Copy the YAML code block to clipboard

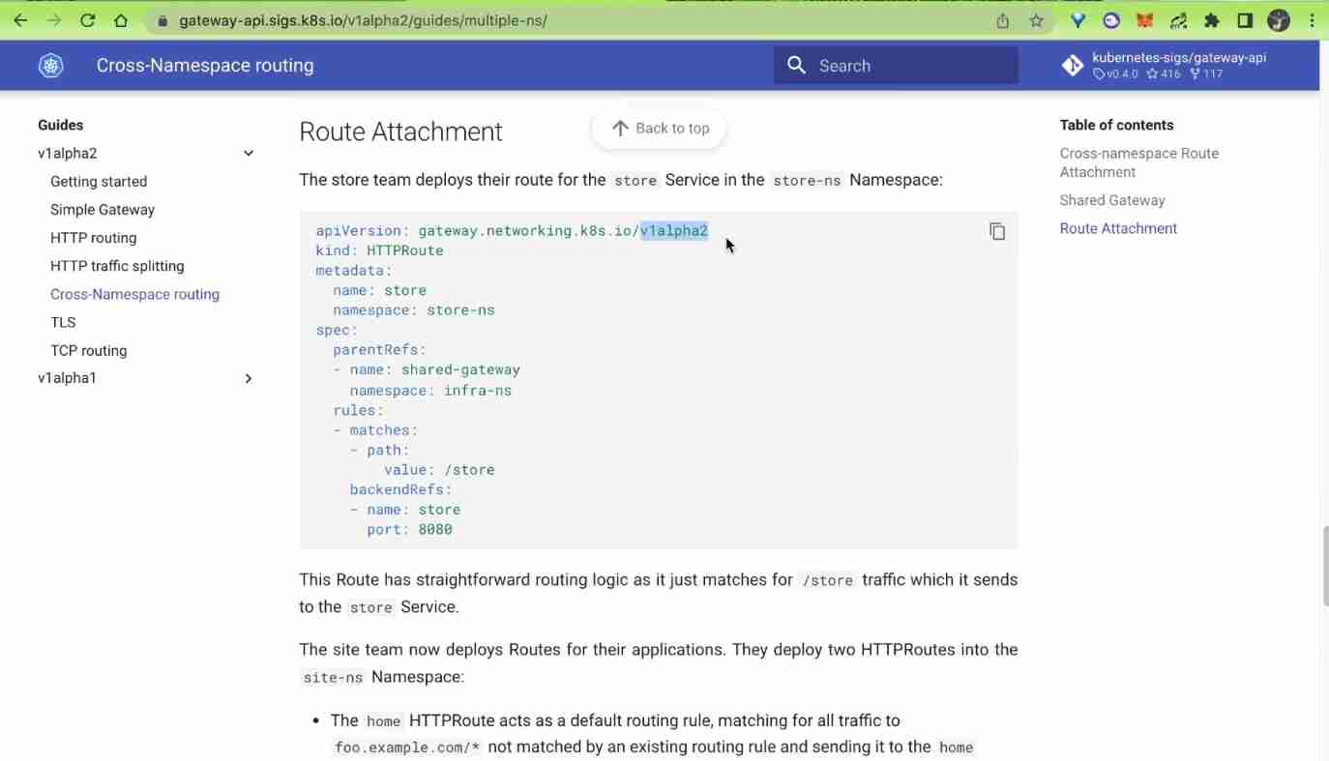(997, 231)
